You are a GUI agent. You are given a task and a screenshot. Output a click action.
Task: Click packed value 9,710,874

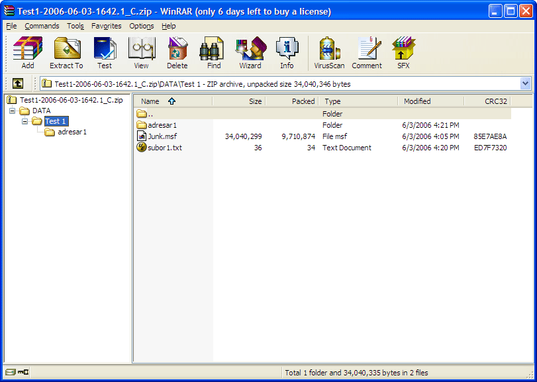[x=298, y=136]
